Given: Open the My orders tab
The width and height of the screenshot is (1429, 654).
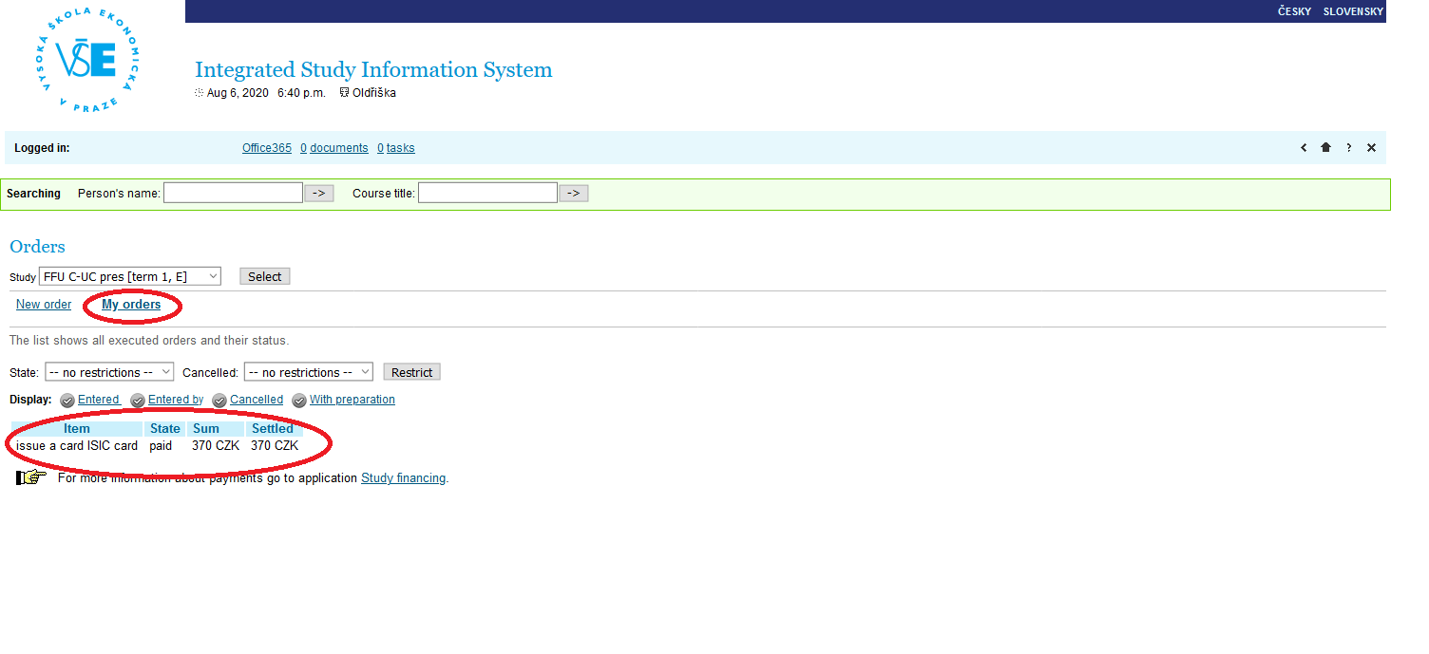Looking at the screenshot, I should pos(131,305).
